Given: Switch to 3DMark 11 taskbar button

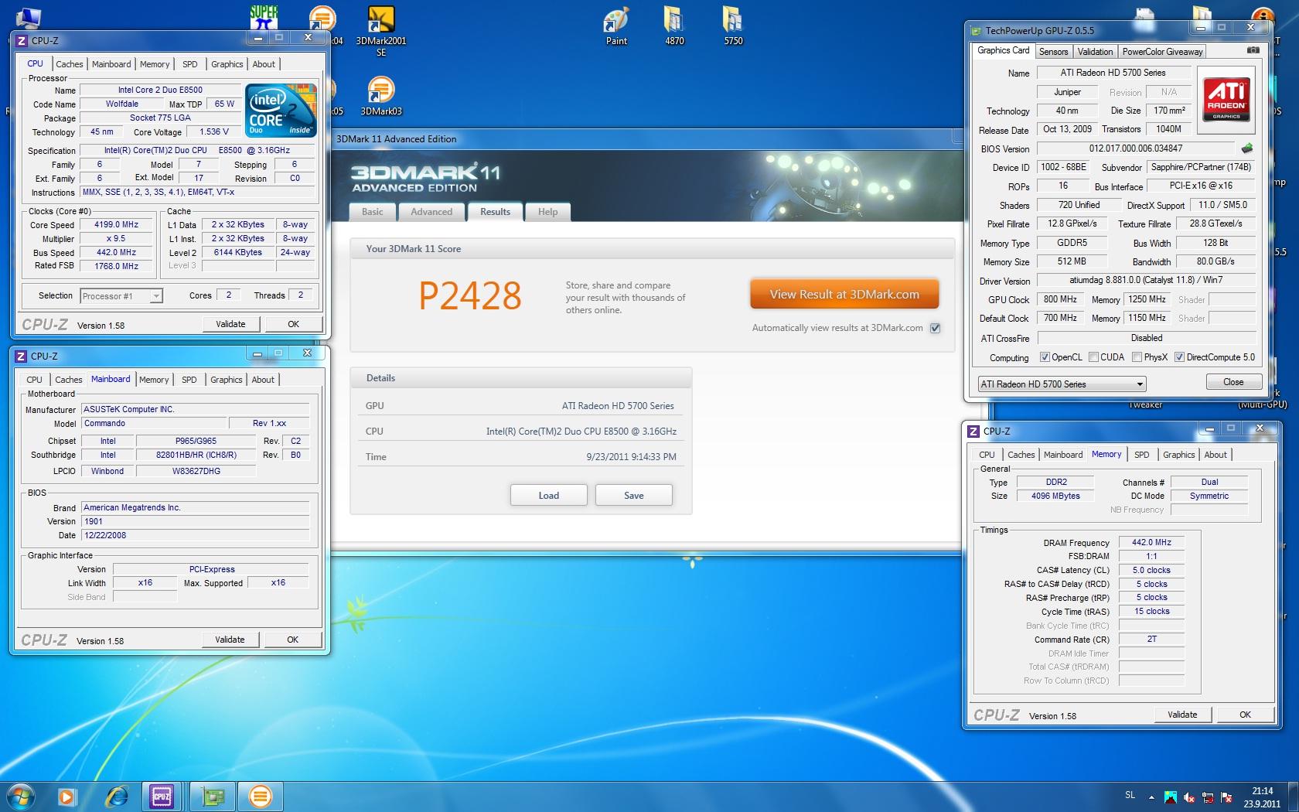Looking at the screenshot, I should click(x=261, y=796).
